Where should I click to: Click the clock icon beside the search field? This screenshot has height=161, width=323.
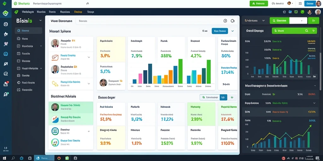[225, 21]
